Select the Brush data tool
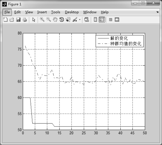Screen dimensions: 162x145 click(75, 19)
